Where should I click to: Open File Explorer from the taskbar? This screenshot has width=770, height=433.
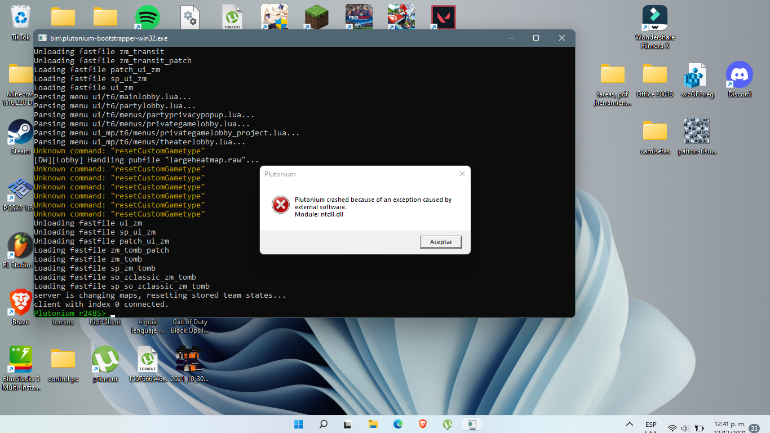point(373,424)
